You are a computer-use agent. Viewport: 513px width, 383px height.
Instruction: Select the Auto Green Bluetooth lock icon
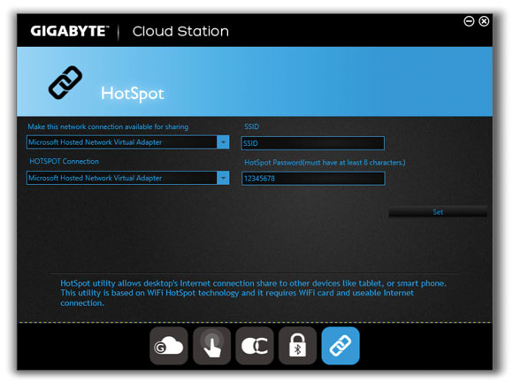click(x=297, y=346)
